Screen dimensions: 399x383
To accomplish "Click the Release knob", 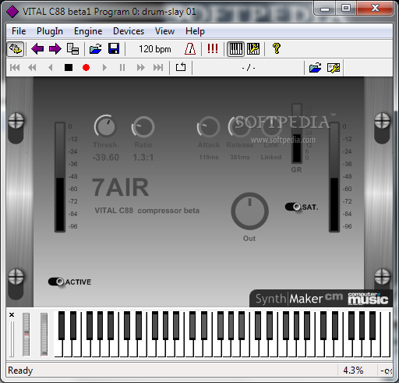I will (239, 126).
